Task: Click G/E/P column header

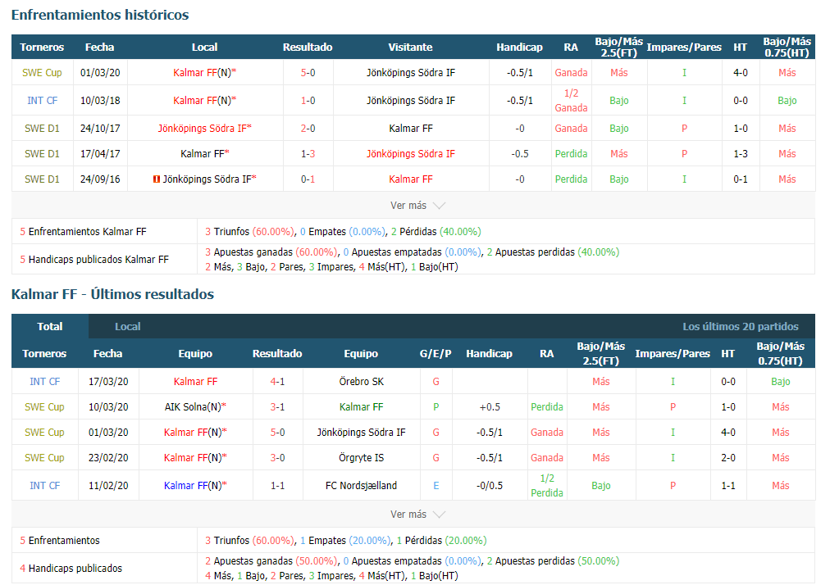Action: tap(436, 353)
